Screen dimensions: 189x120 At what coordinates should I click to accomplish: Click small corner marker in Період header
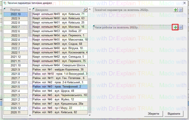(x=4, y=8)
